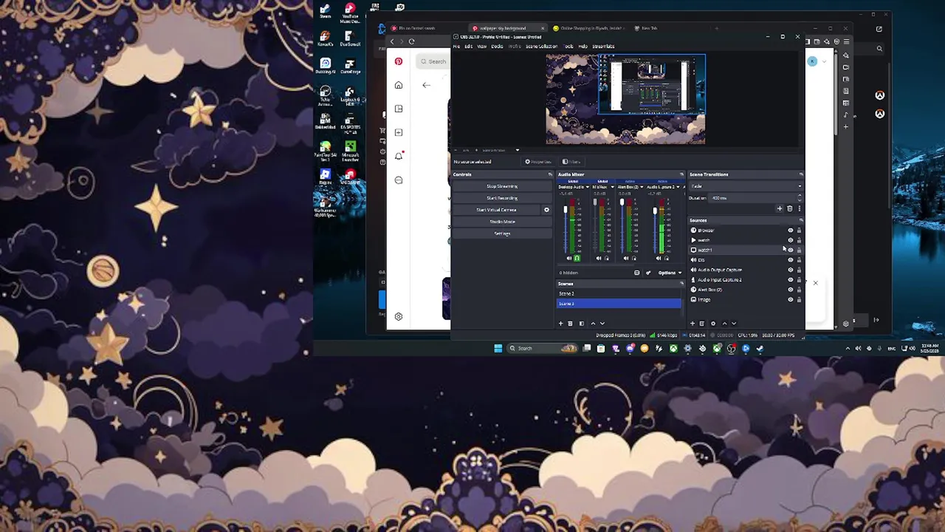The image size is (945, 532).
Task: Hide the watch media source
Action: (791, 240)
